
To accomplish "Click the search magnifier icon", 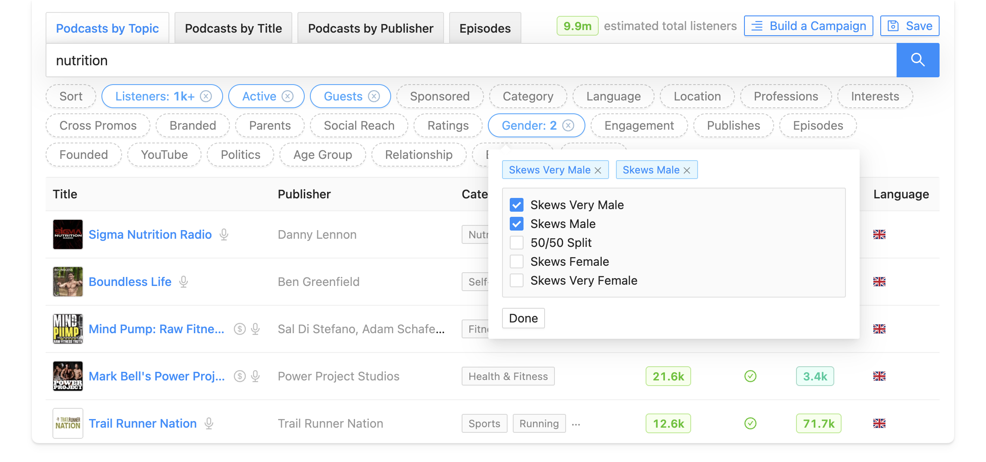I will [x=918, y=60].
